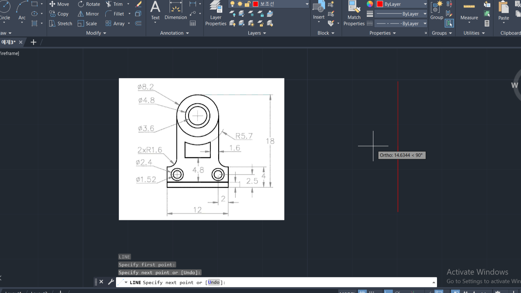521x293 pixels.
Task: Switch to the 예제3* drawing tab
Action: coord(8,42)
